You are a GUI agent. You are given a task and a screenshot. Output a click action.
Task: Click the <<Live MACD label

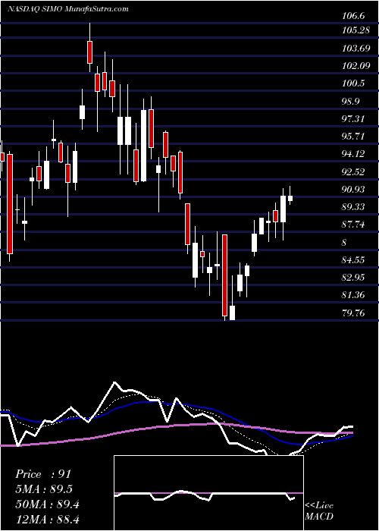tap(319, 511)
